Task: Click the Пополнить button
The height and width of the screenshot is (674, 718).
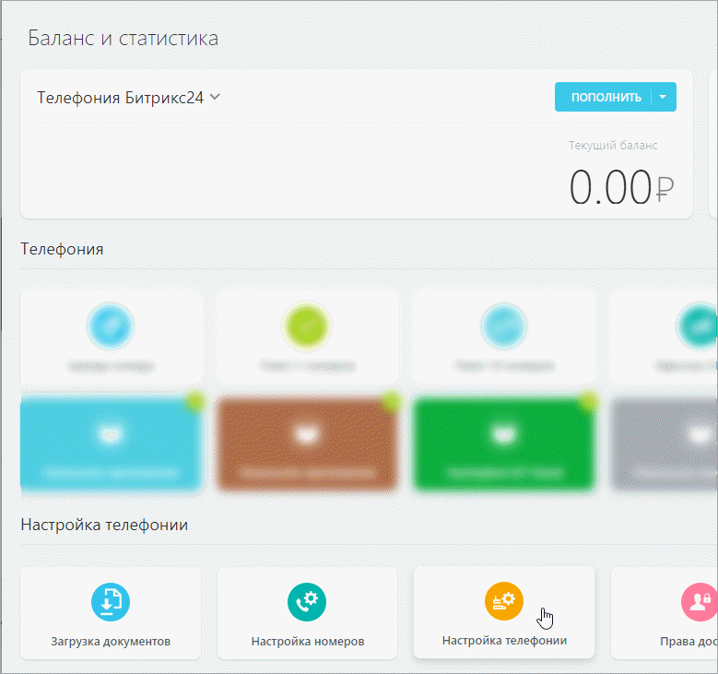Action: click(606, 97)
